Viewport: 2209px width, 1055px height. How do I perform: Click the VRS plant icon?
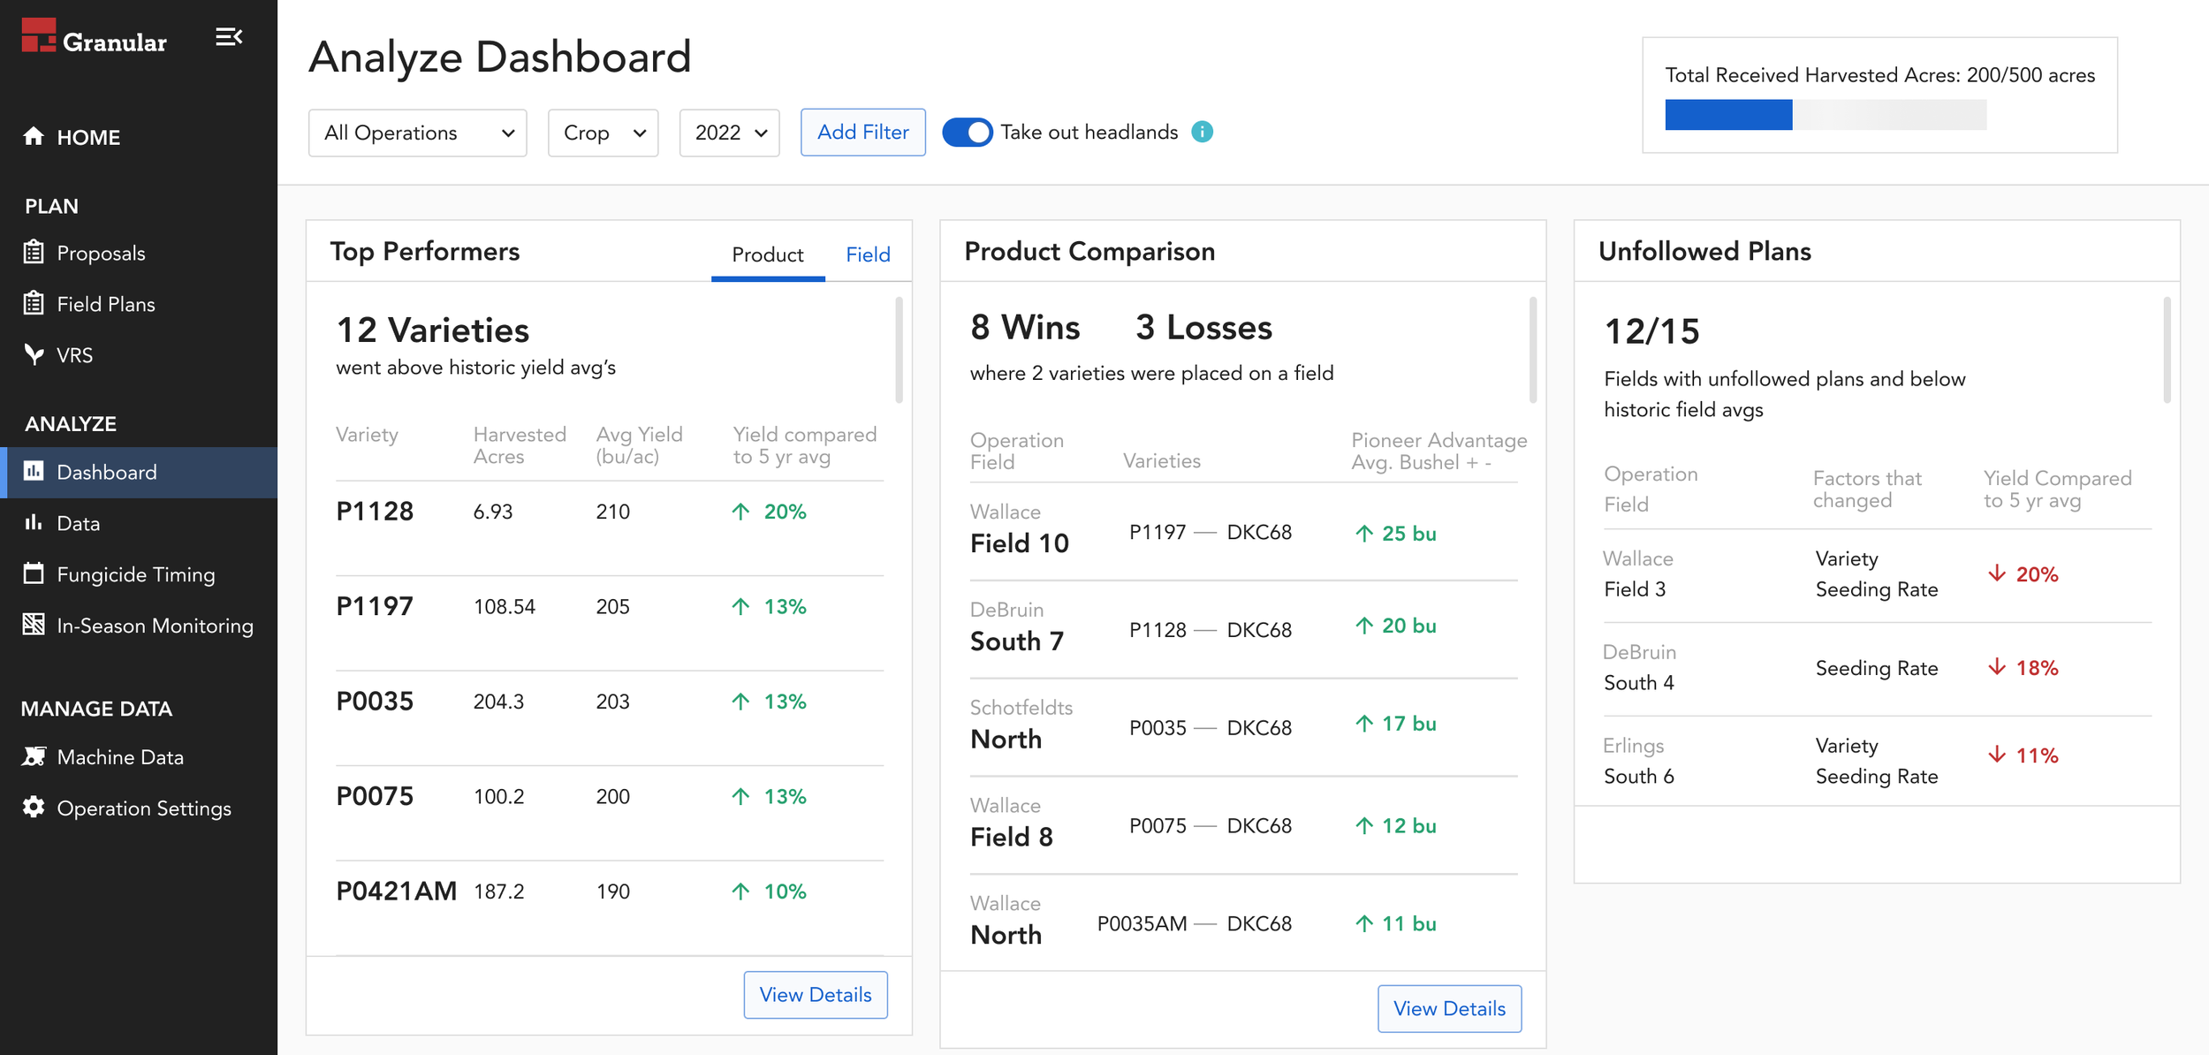[x=34, y=355]
